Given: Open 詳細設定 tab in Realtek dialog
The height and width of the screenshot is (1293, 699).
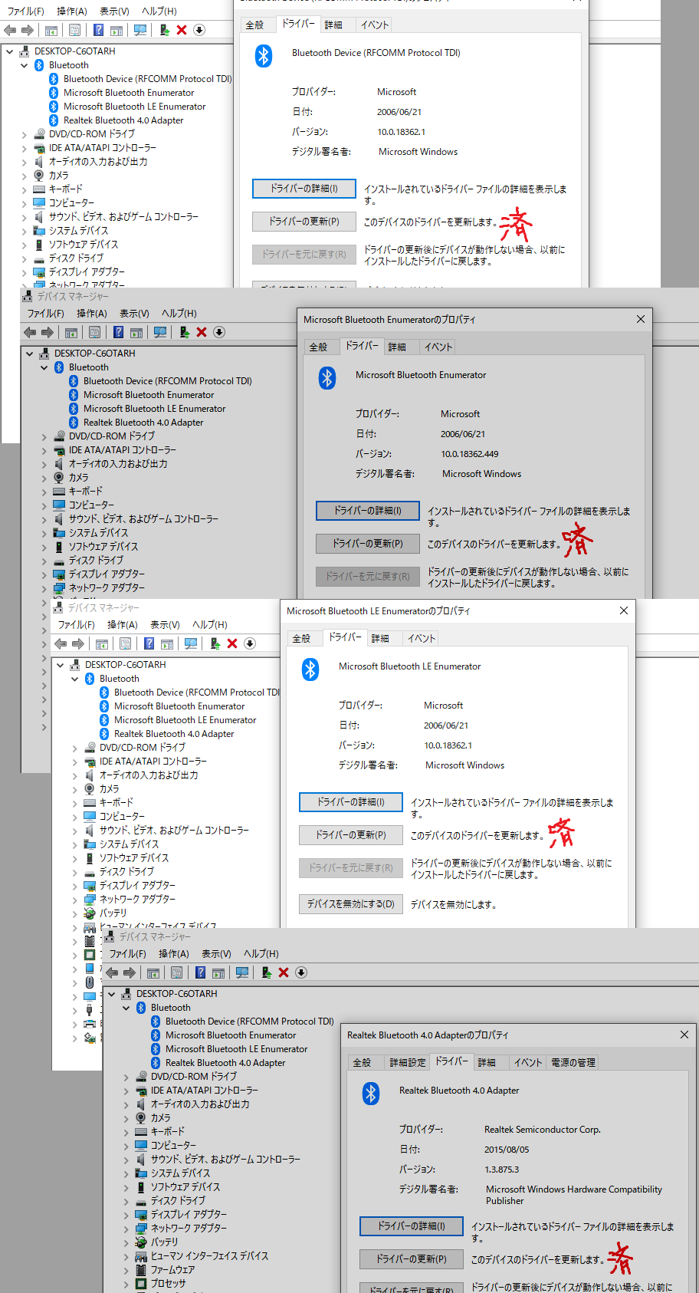Looking at the screenshot, I should pyautogui.click(x=407, y=1062).
